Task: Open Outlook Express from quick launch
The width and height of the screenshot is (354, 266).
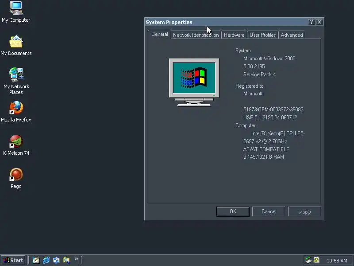Action: point(56,260)
